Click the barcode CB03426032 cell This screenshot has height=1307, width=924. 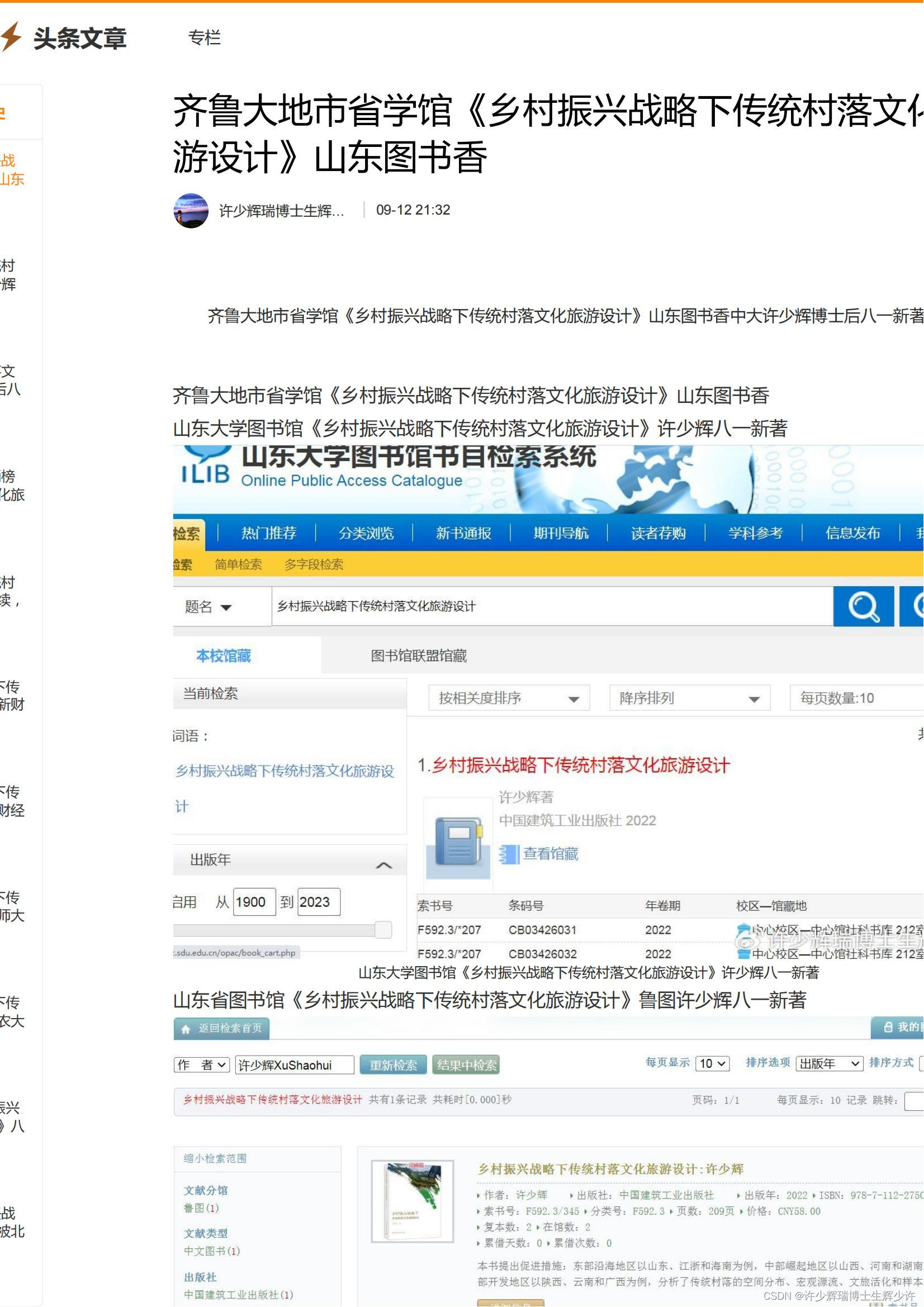[543, 954]
